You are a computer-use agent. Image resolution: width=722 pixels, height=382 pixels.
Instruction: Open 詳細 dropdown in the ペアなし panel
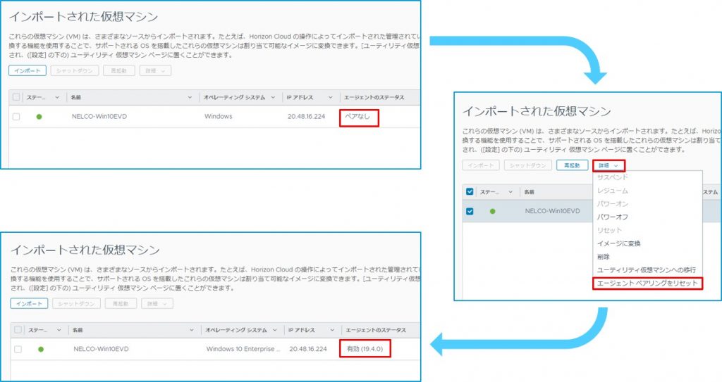click(155, 71)
